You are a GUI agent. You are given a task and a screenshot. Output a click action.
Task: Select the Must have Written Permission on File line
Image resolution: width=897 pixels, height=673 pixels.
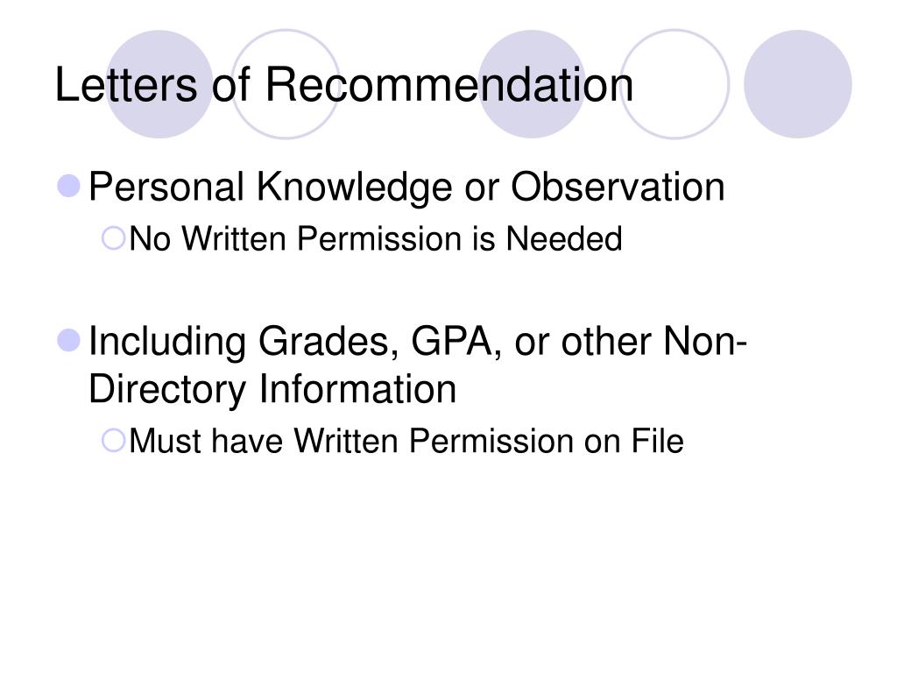click(x=406, y=442)
